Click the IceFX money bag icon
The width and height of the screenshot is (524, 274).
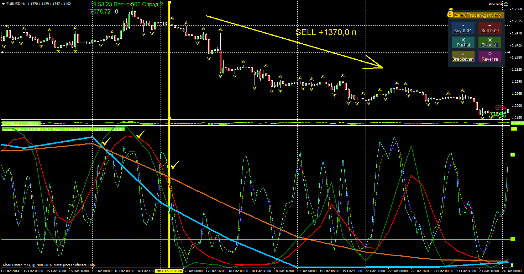[x=450, y=13]
